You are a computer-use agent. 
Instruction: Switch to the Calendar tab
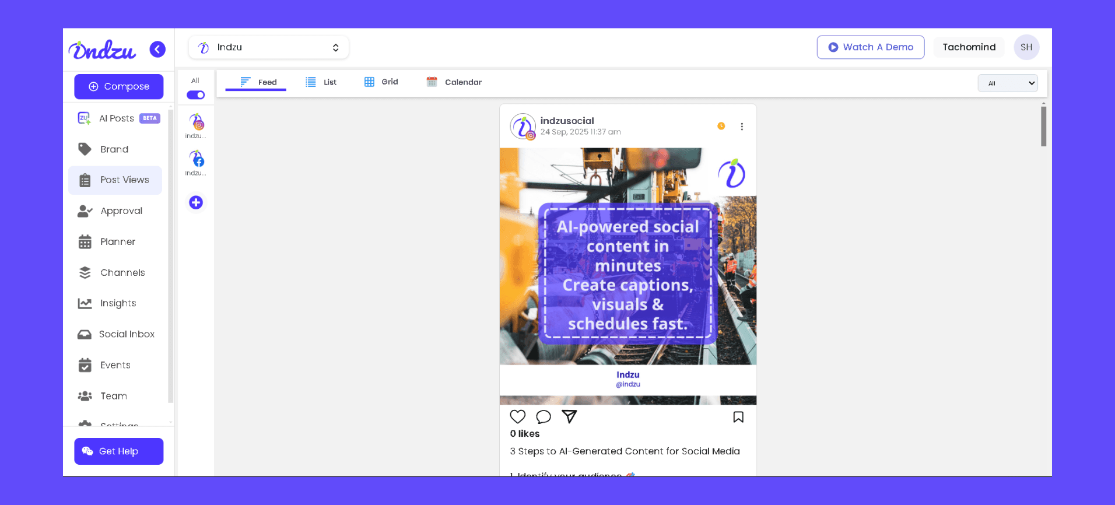(x=454, y=82)
